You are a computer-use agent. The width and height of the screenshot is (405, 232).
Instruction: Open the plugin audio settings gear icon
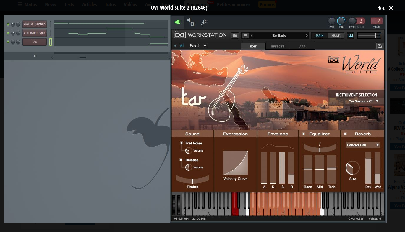(x=190, y=22)
